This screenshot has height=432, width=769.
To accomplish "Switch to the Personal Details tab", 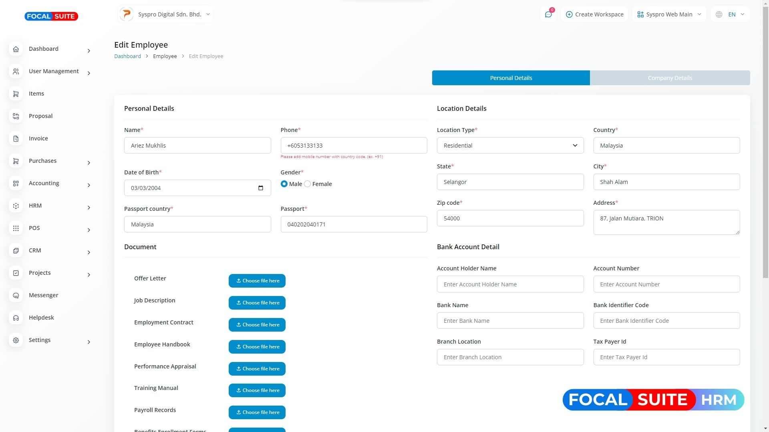I will [x=511, y=78].
